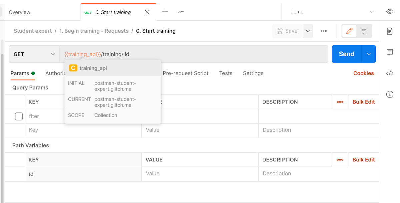Expand the Save options dropdown arrow
Image resolution: width=400 pixels, height=203 pixels.
point(308,31)
